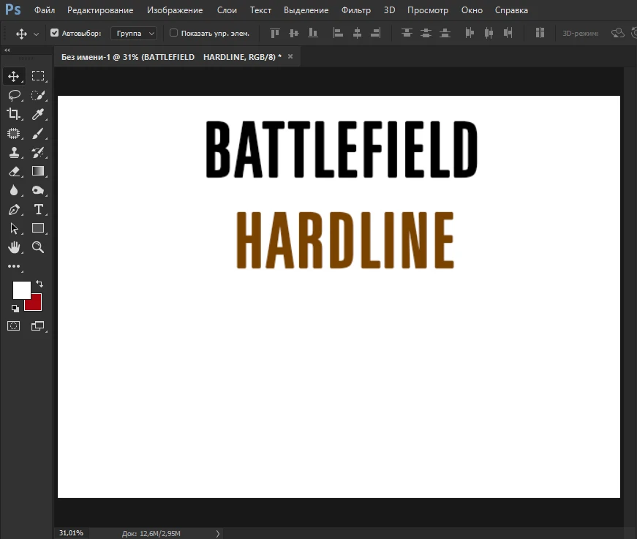This screenshot has height=539, width=637.
Task: Click the red background color swatch
Action: (33, 304)
